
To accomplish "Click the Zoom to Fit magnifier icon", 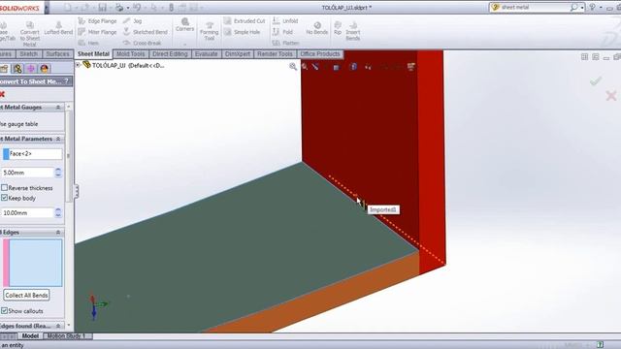I will tap(293, 67).
